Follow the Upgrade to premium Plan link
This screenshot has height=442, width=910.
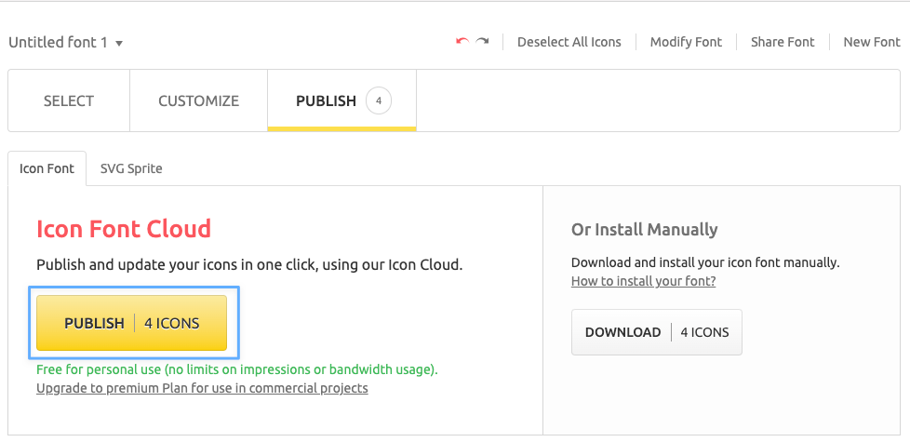tap(202, 388)
